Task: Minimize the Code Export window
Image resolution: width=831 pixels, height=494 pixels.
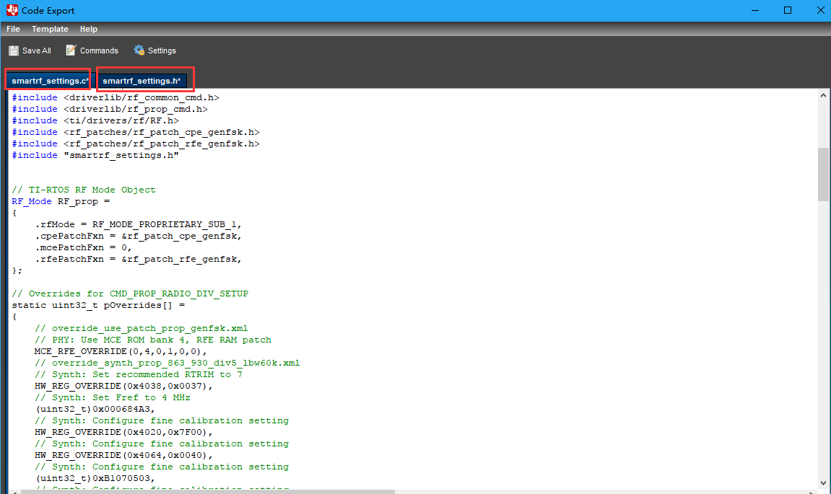Action: tap(755, 10)
